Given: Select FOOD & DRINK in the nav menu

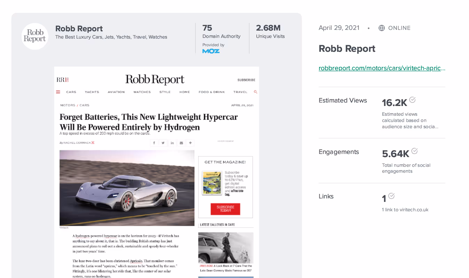Looking at the screenshot, I should pos(212,92).
